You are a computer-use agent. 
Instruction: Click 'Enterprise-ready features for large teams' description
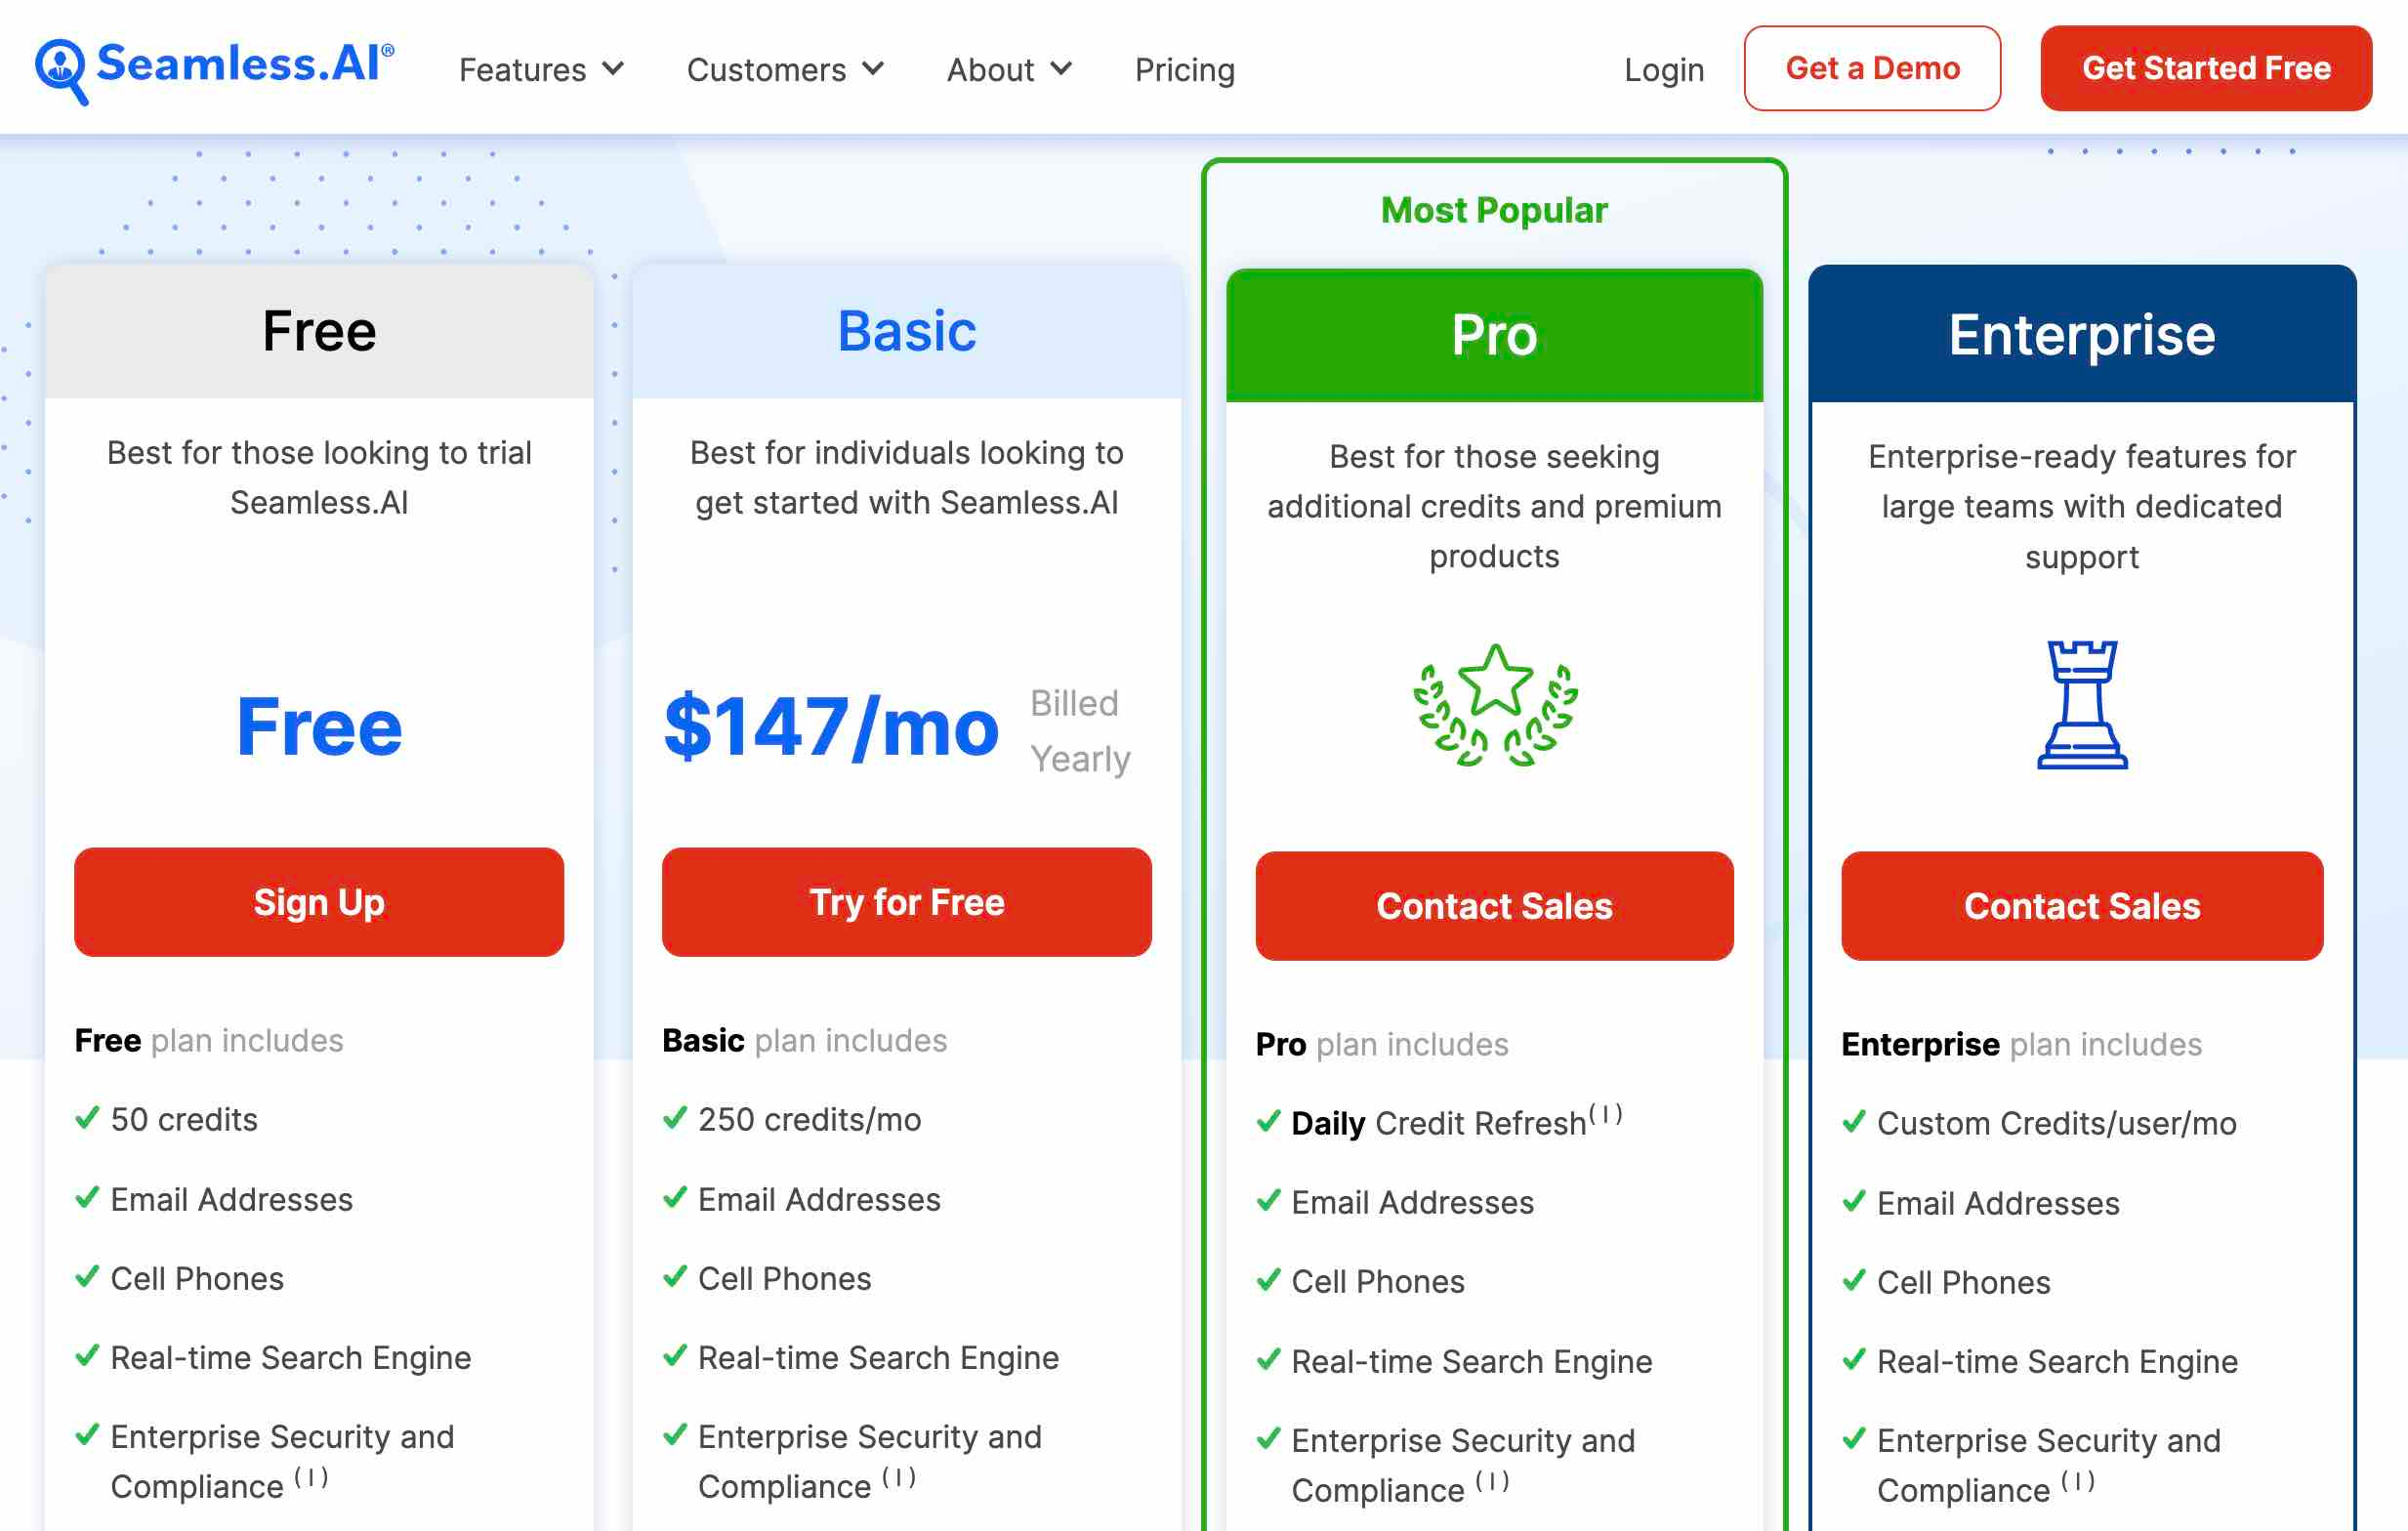tap(2082, 506)
